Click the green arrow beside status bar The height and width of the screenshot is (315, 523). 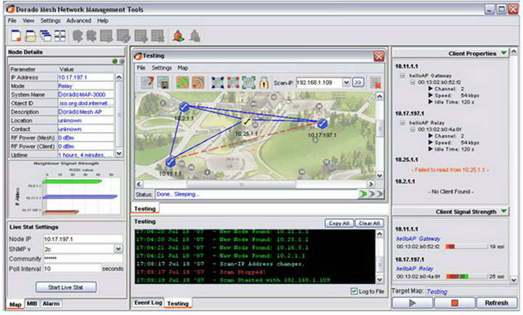(363, 194)
